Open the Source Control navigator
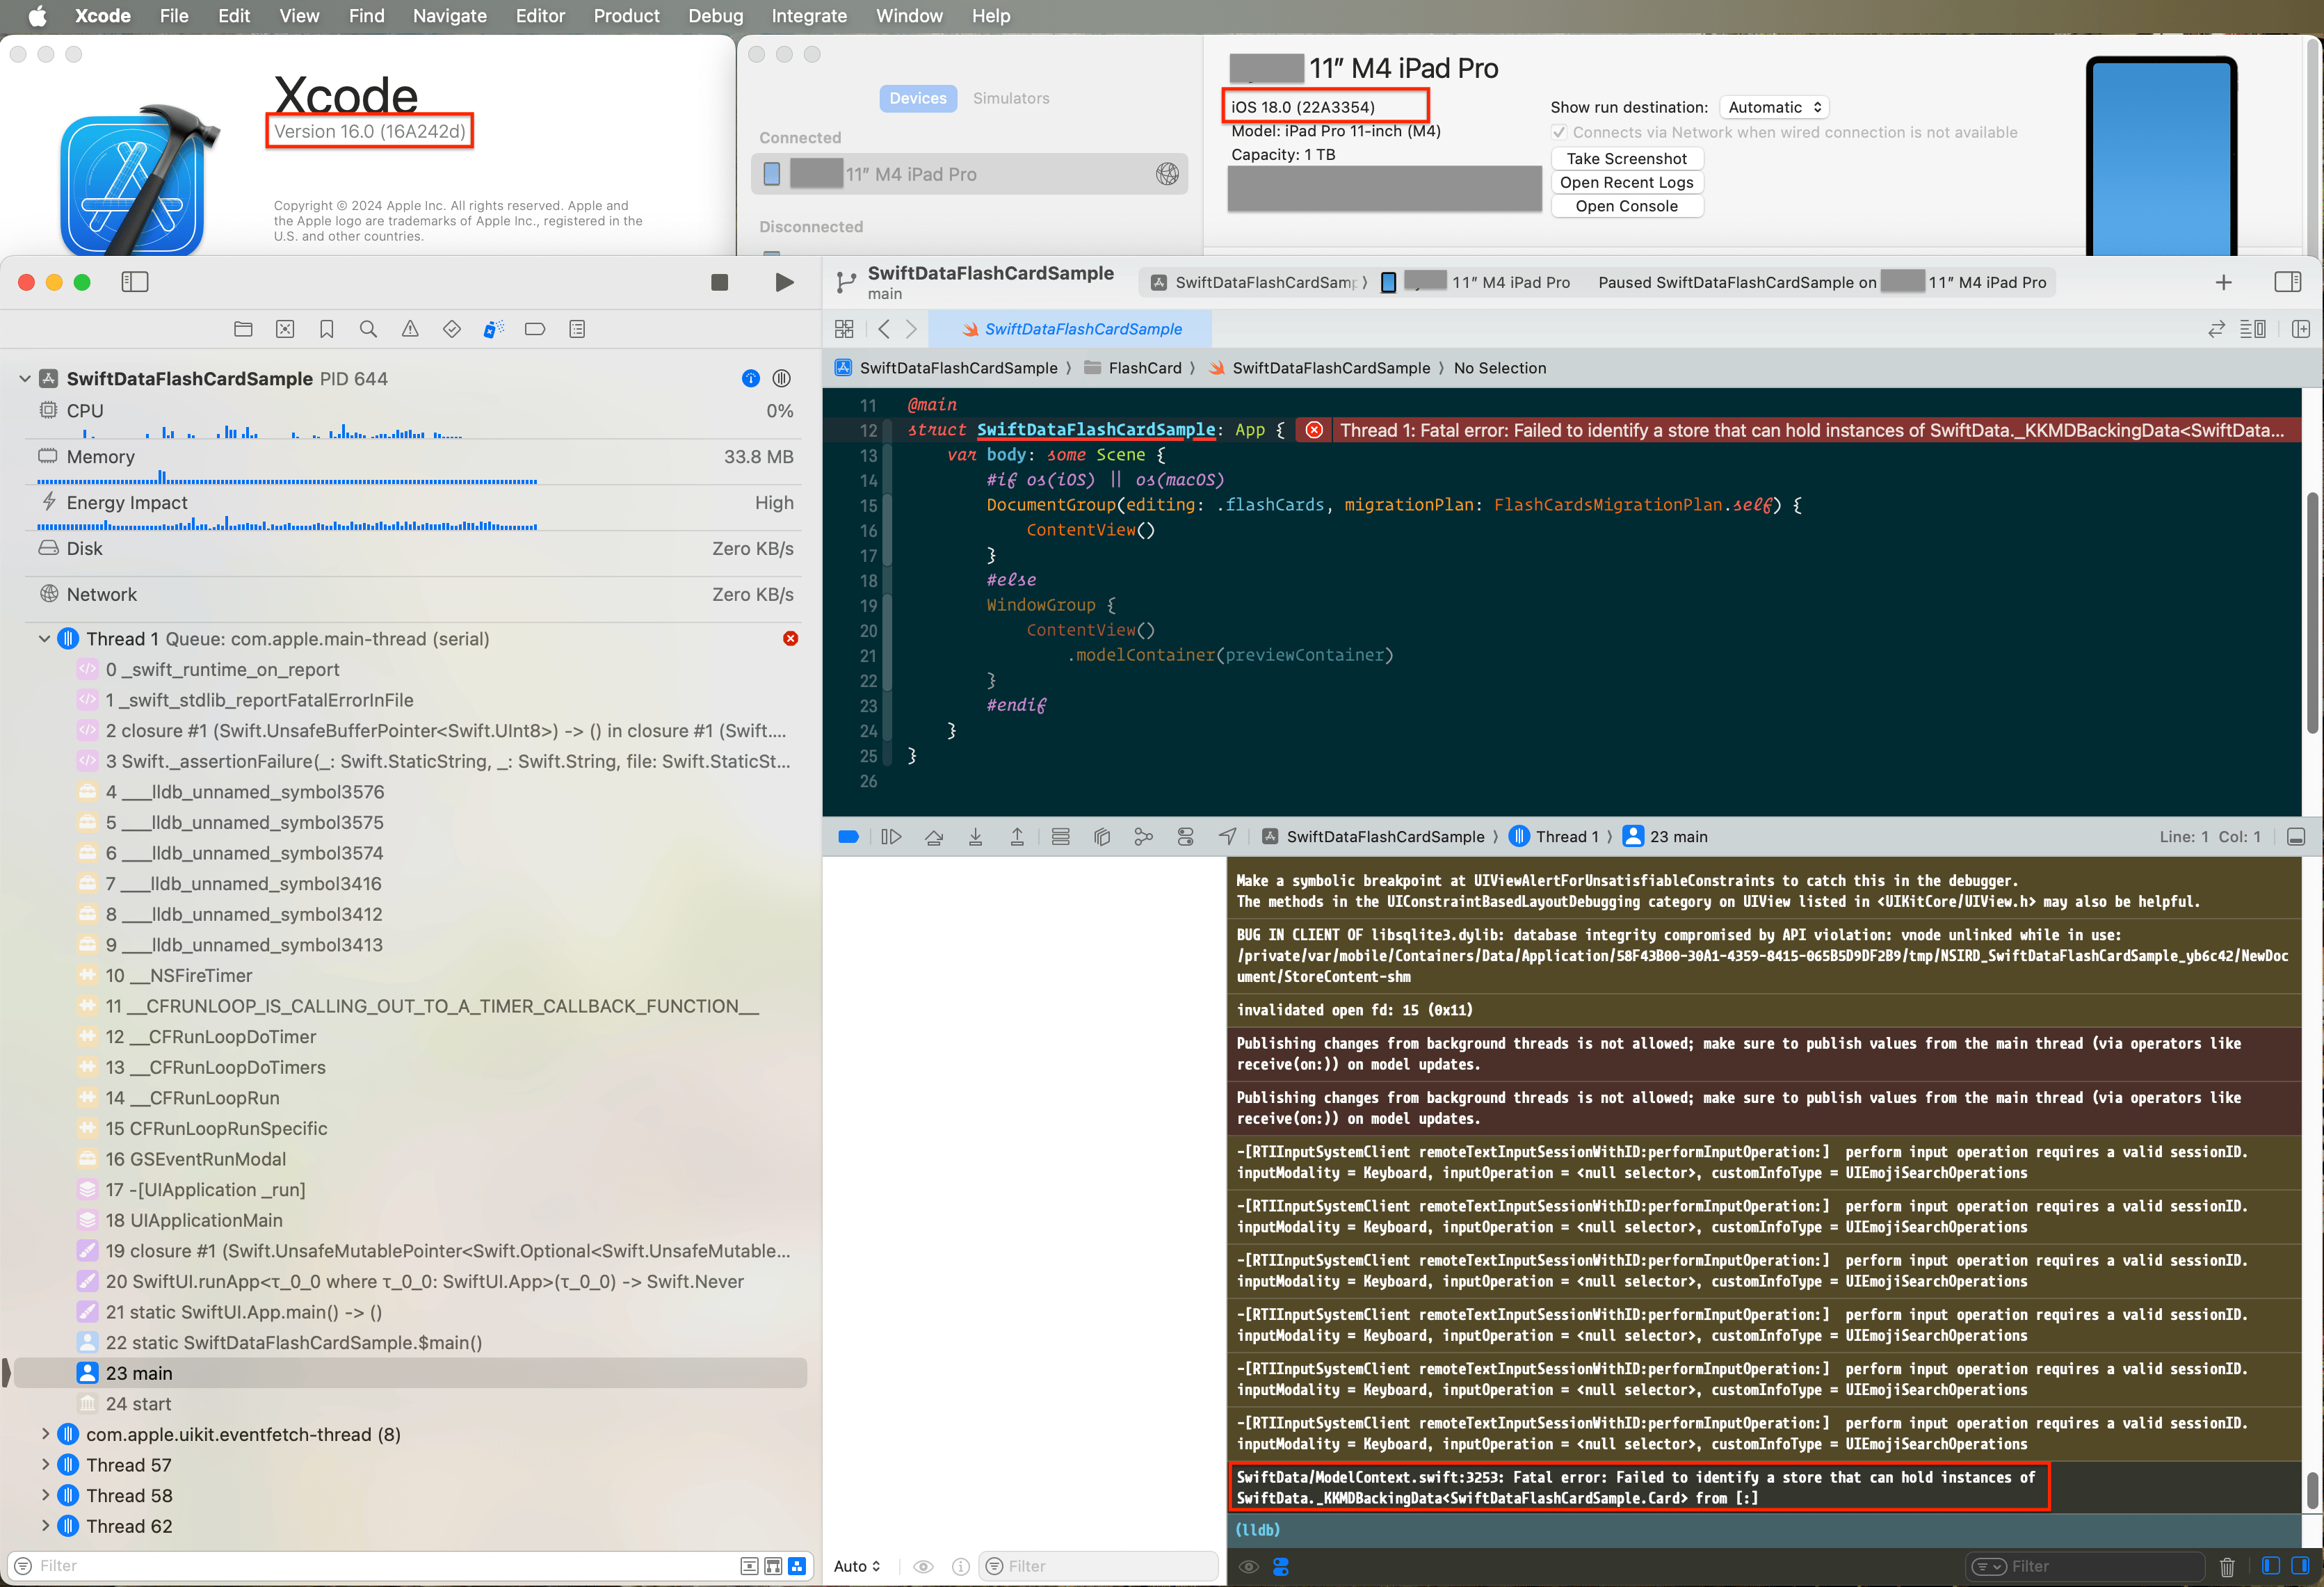Screen dimensions: 2324x1587 tap(285, 329)
